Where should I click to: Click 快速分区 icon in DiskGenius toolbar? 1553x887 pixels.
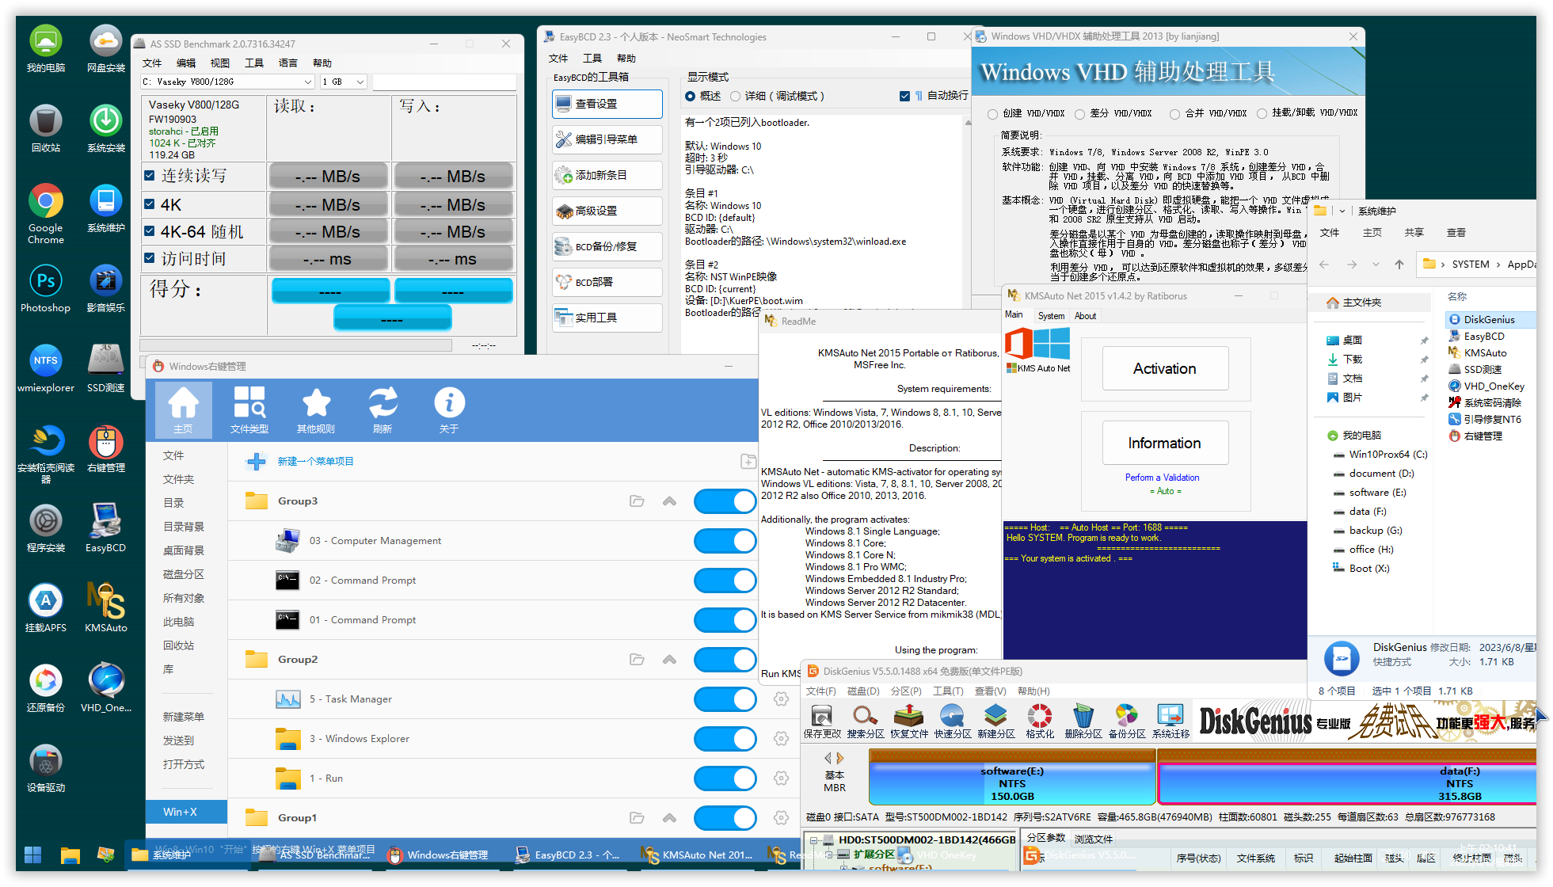click(952, 721)
